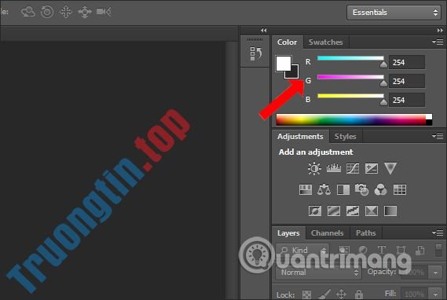Collapse the right panels to icons

click(x=440, y=30)
